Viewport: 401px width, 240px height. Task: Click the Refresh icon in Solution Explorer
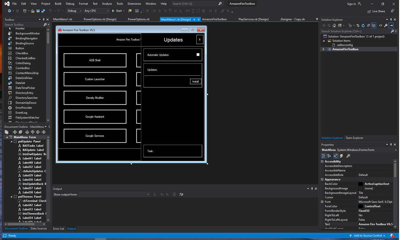(x=363, y=26)
